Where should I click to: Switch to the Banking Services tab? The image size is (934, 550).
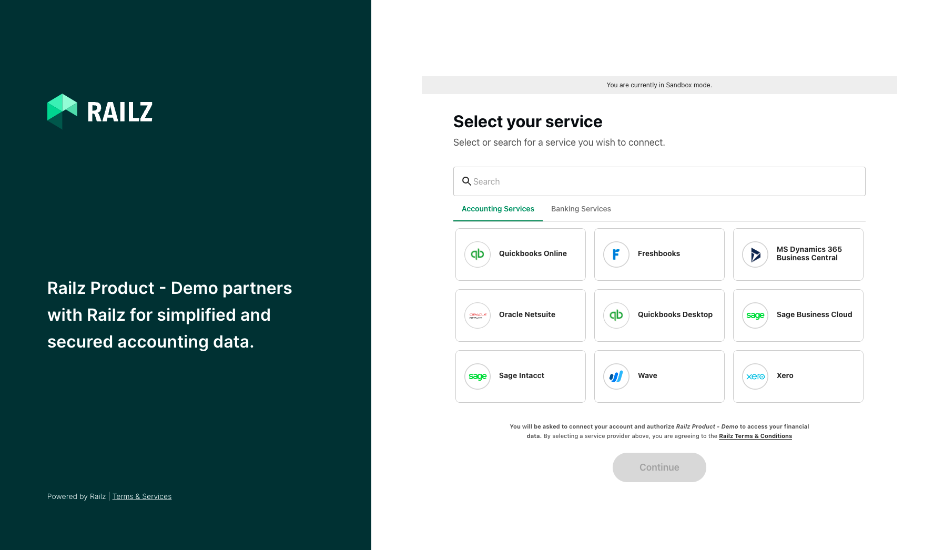pyautogui.click(x=581, y=209)
